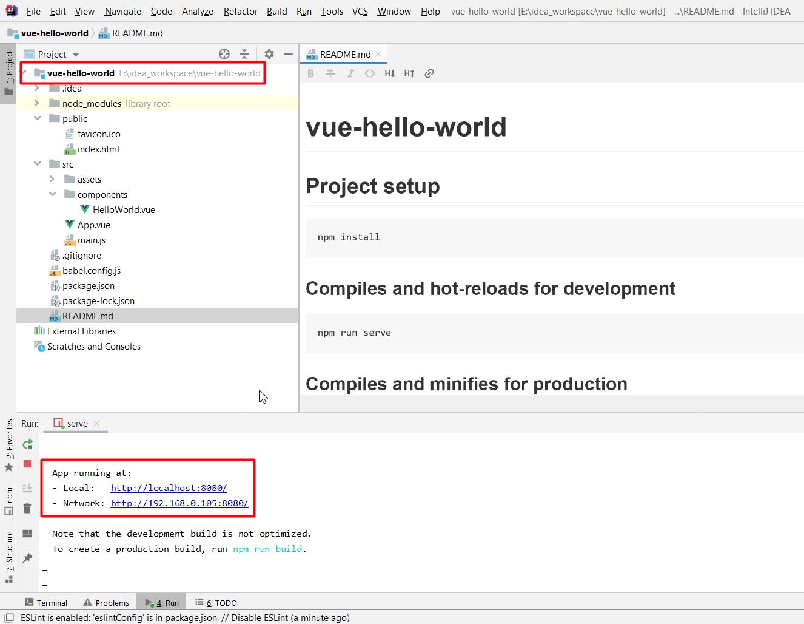Viewport: 804px width, 624px height.
Task: Open the Tools menu
Action: [332, 12]
